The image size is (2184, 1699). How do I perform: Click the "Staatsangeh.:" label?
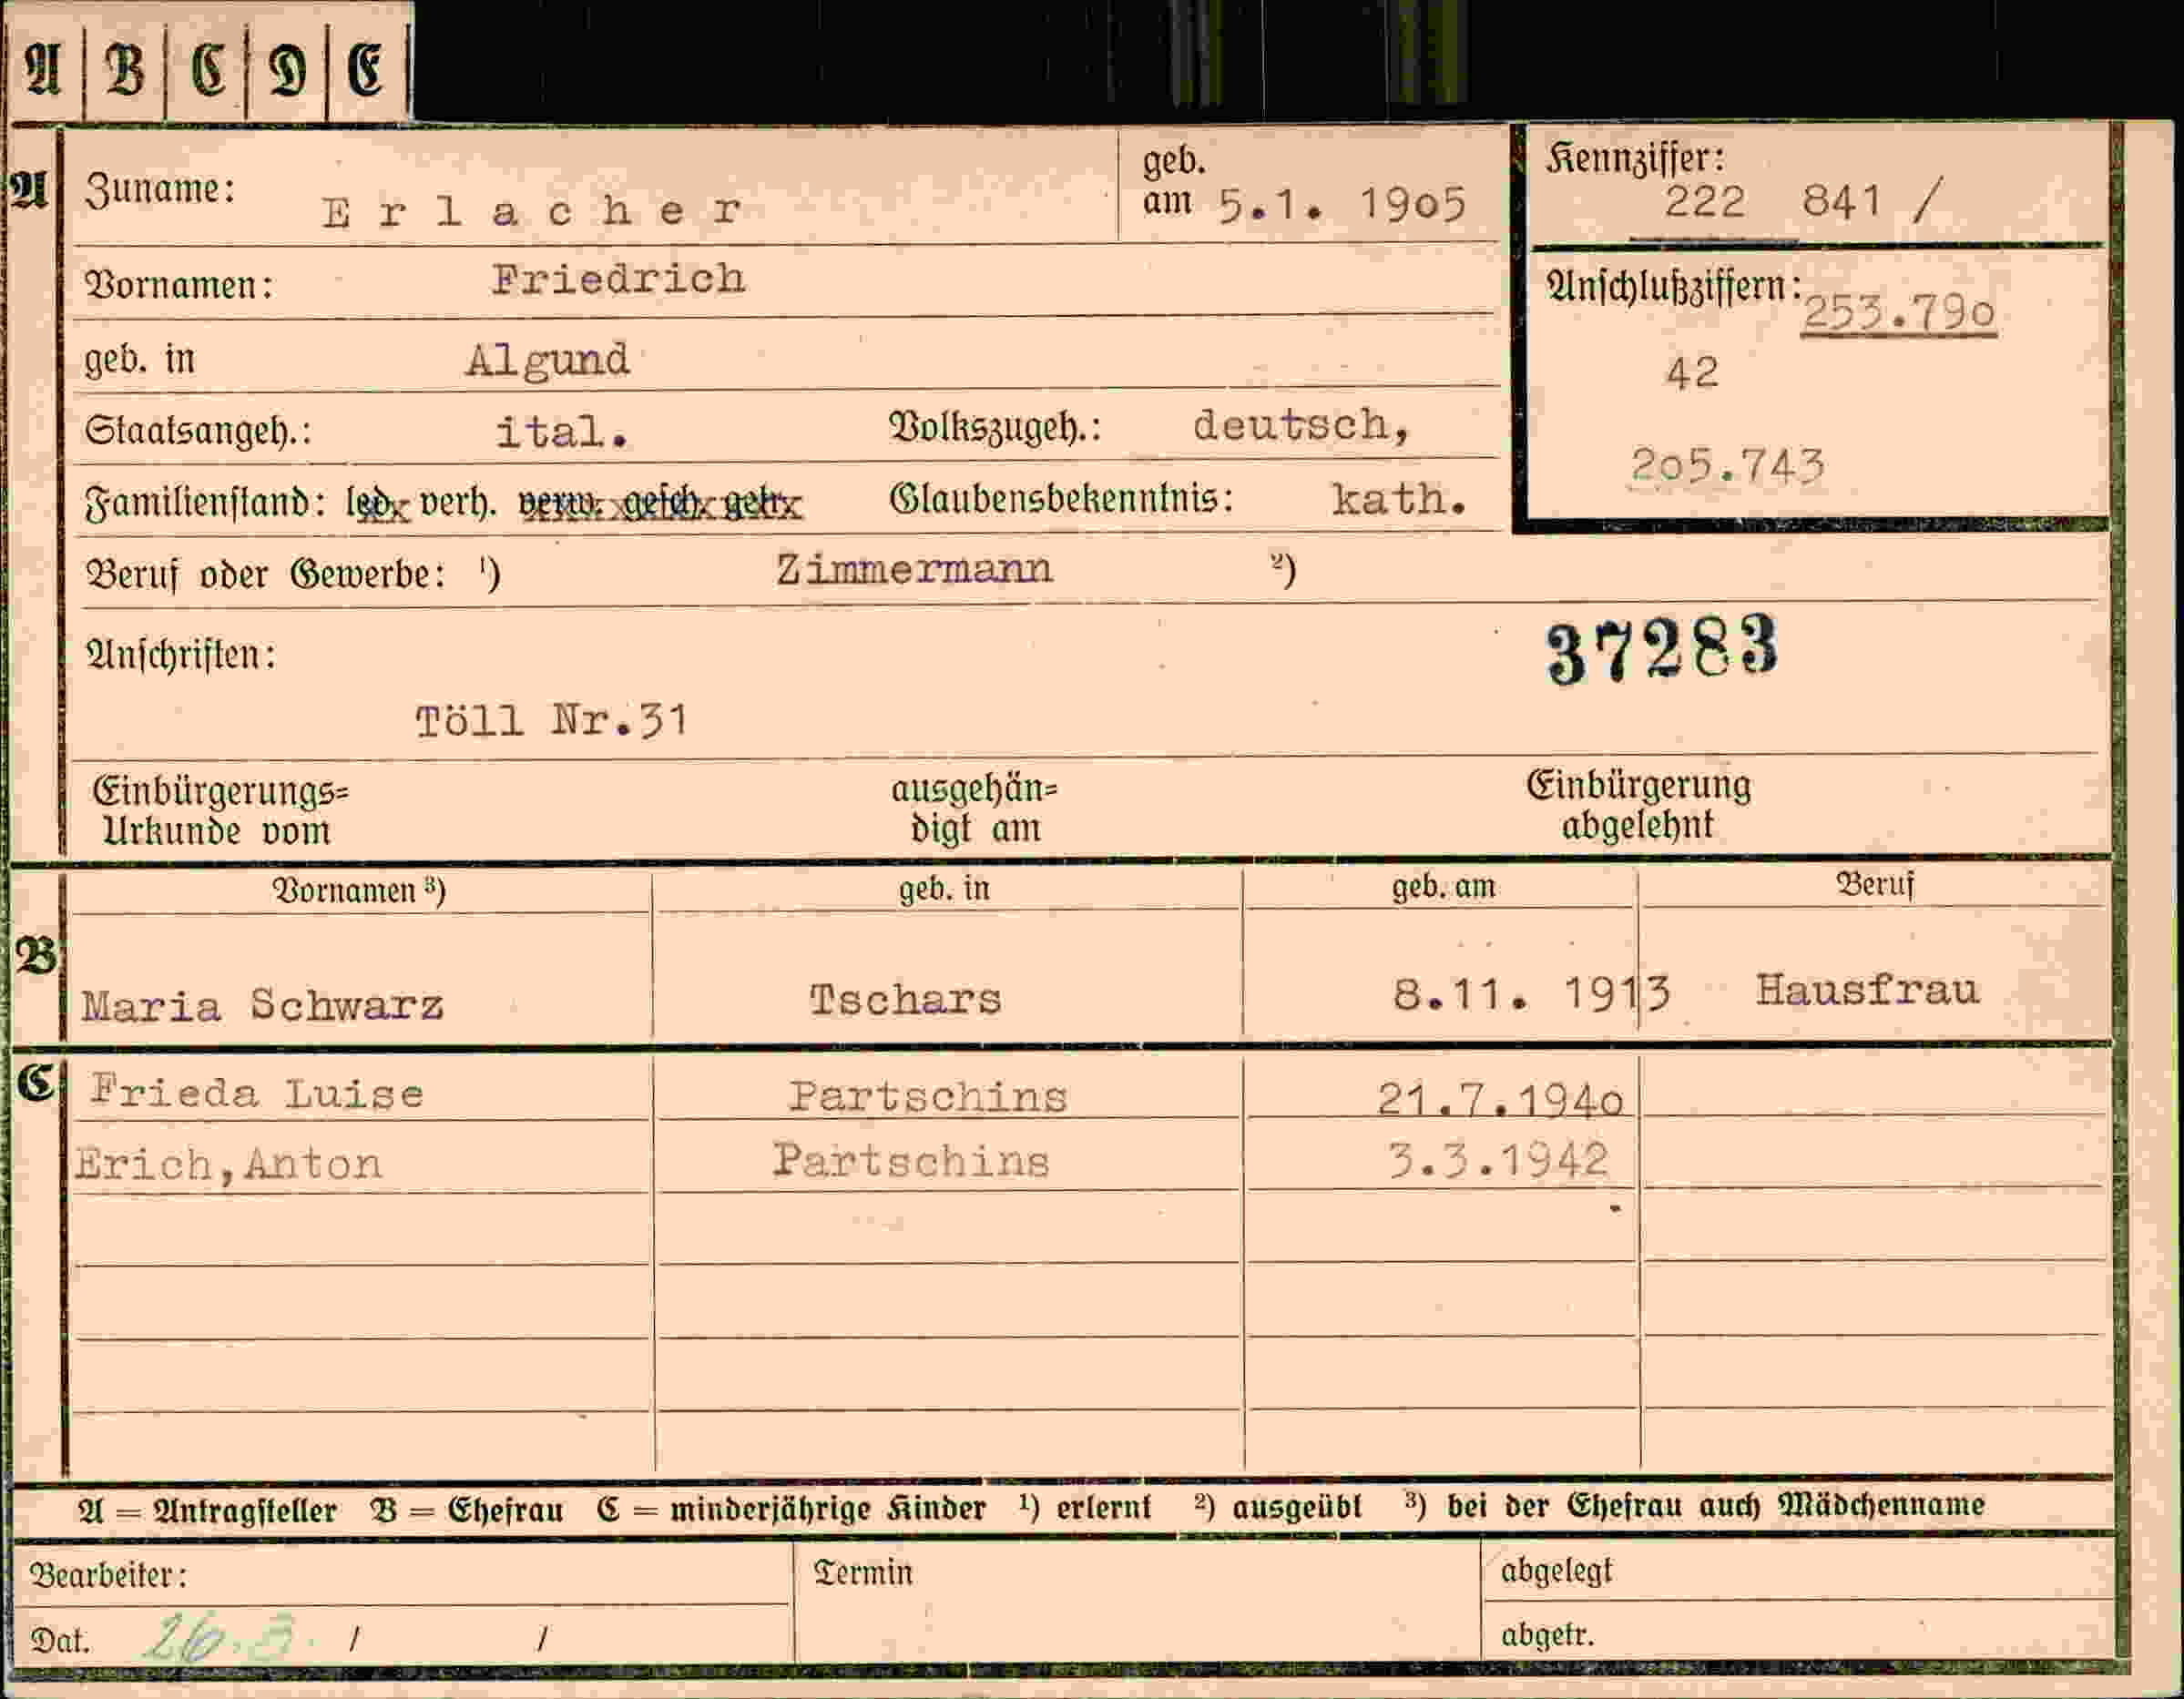(198, 431)
